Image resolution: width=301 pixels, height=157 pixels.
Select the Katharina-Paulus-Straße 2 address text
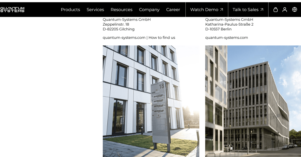(x=229, y=24)
